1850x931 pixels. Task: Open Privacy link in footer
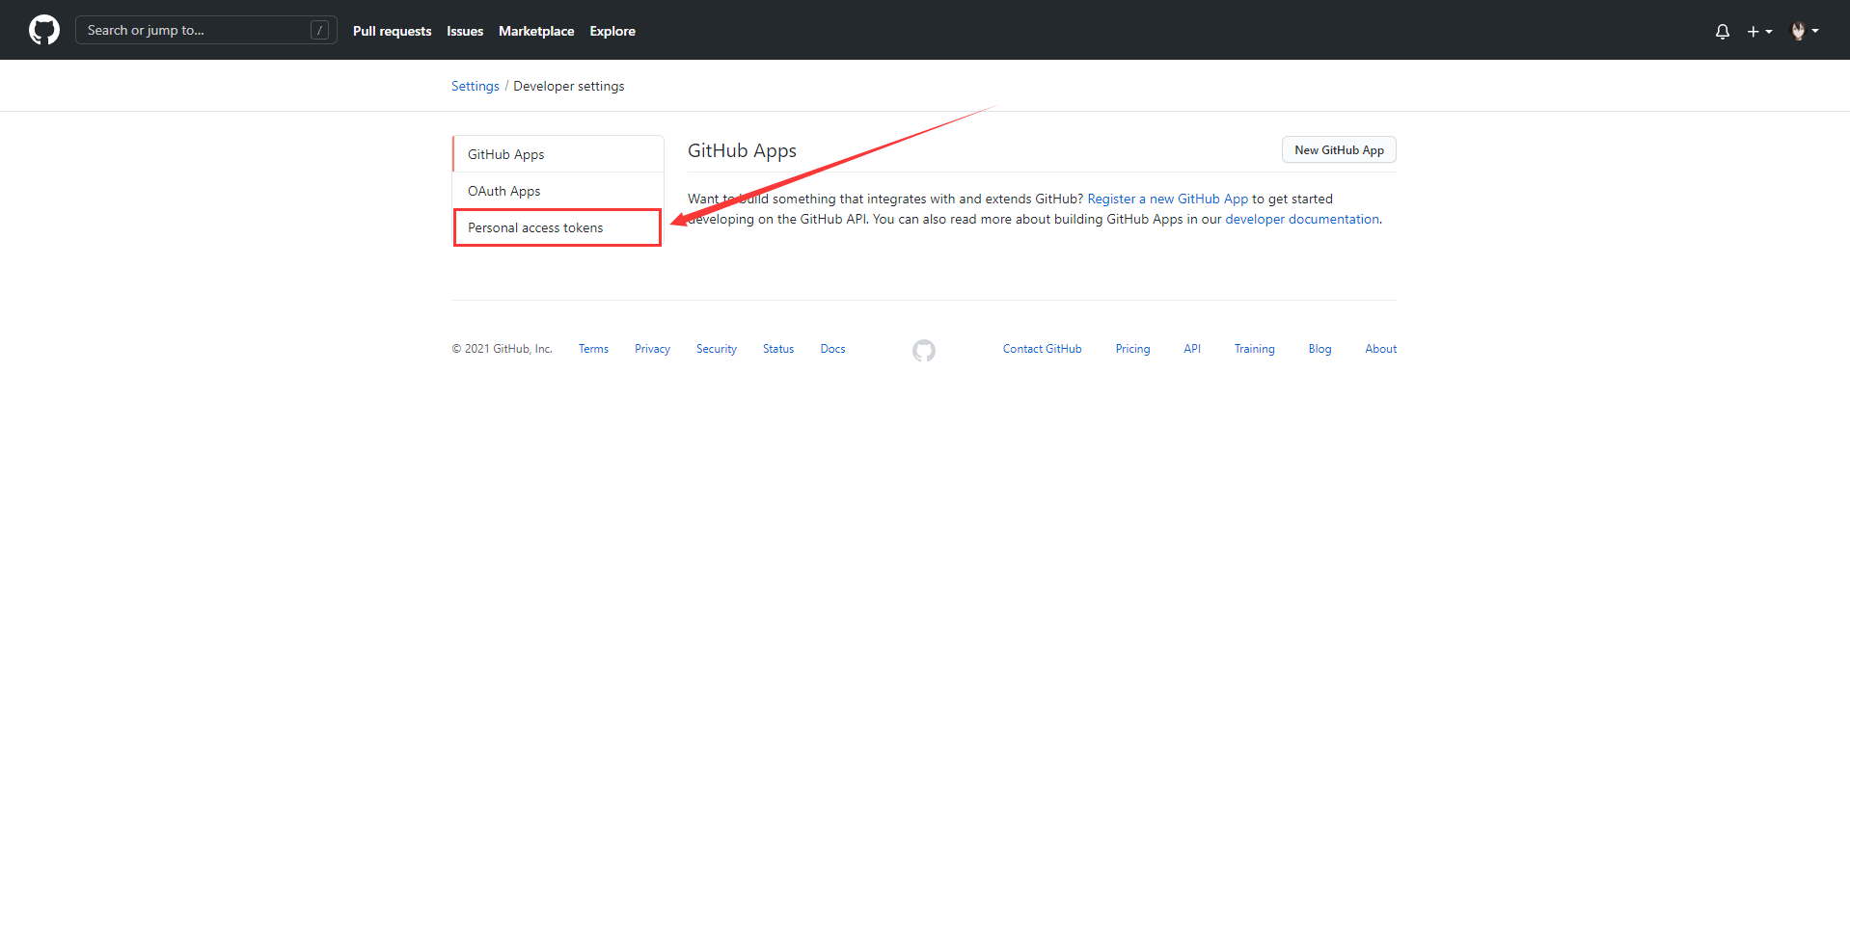pyautogui.click(x=652, y=349)
